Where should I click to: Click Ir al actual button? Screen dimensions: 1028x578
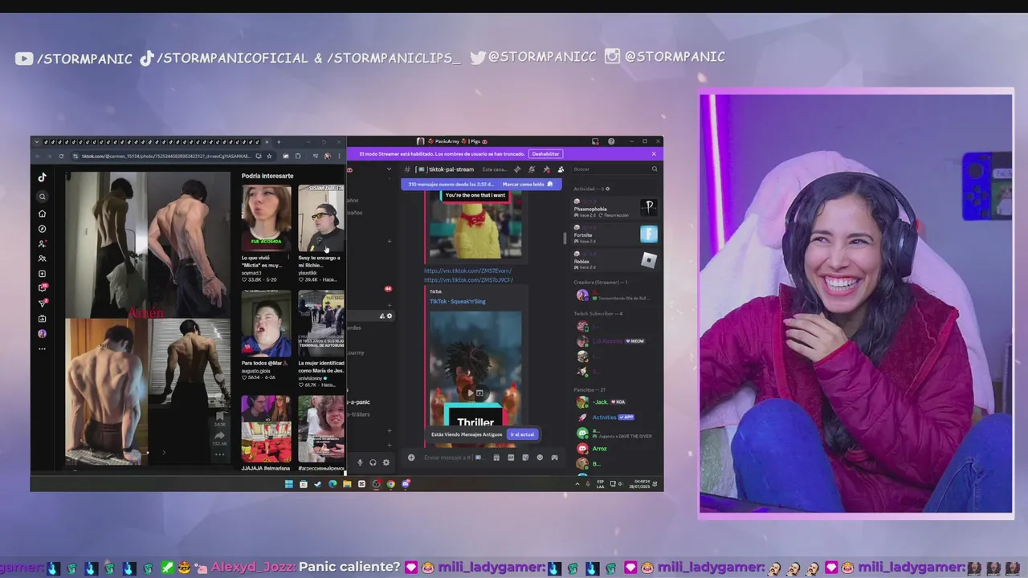pos(522,434)
